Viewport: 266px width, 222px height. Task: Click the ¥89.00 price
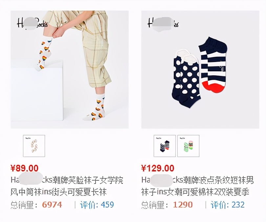pos(24,168)
